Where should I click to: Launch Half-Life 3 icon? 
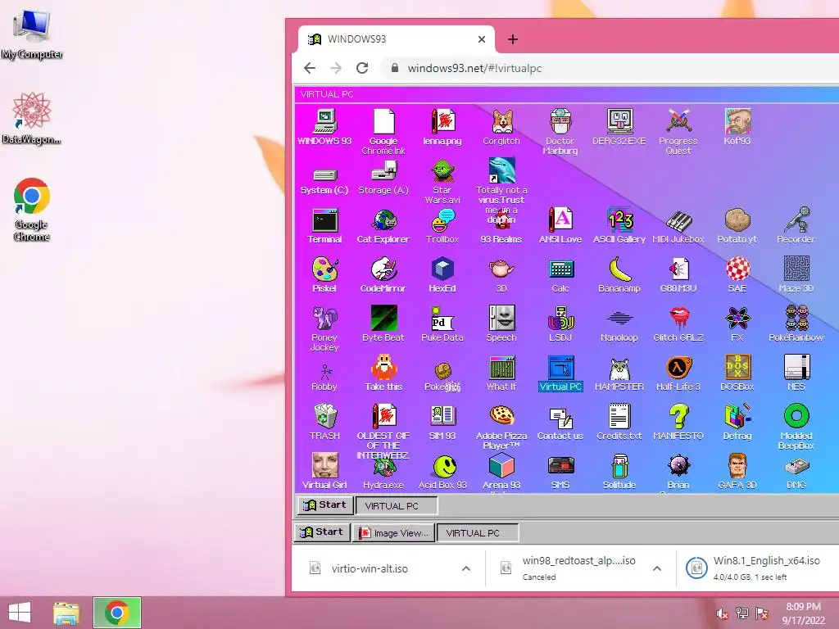coord(678,373)
